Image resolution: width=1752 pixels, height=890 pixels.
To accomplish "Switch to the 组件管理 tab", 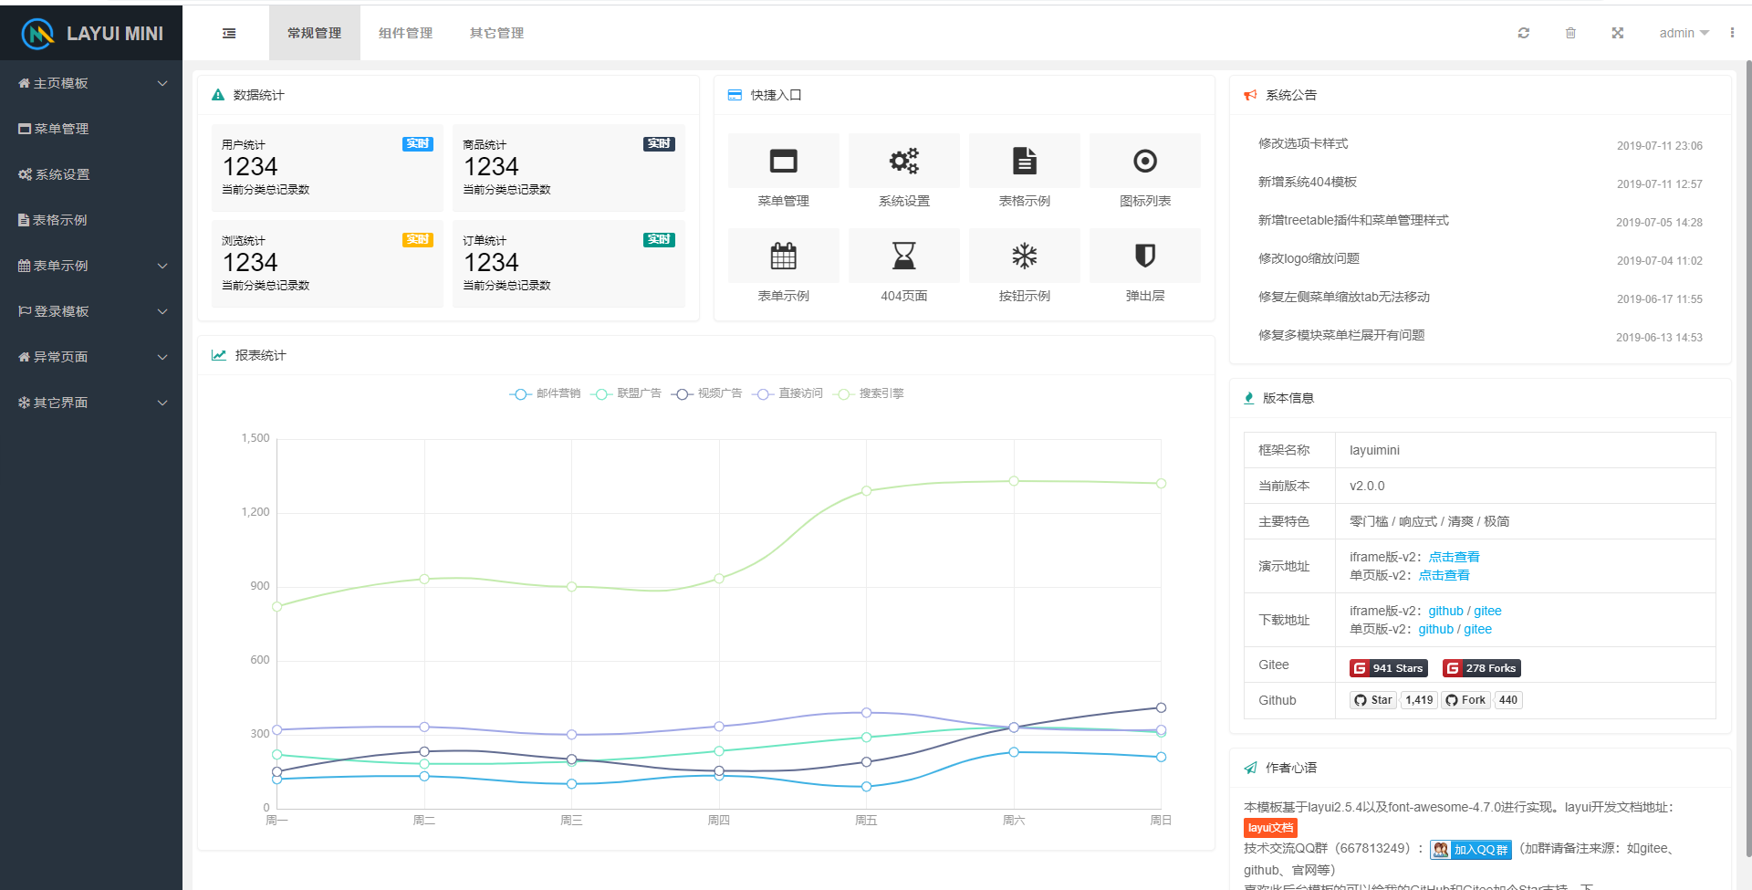I will pyautogui.click(x=405, y=34).
